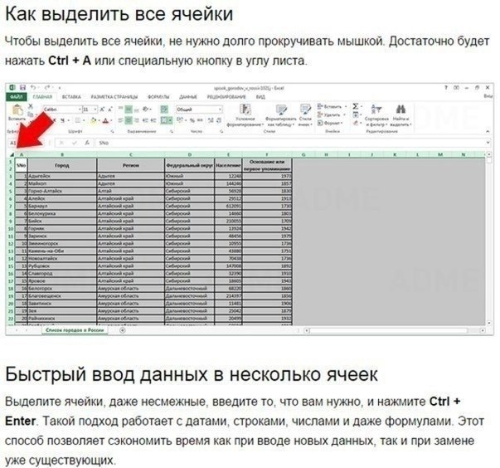Click the Undo arrow in quick access toolbar
This screenshot has height=468, width=500.
point(33,87)
